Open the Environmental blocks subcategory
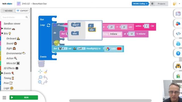Image resolution: width=182 pixels, height=102 pixels. click(x=16, y=53)
